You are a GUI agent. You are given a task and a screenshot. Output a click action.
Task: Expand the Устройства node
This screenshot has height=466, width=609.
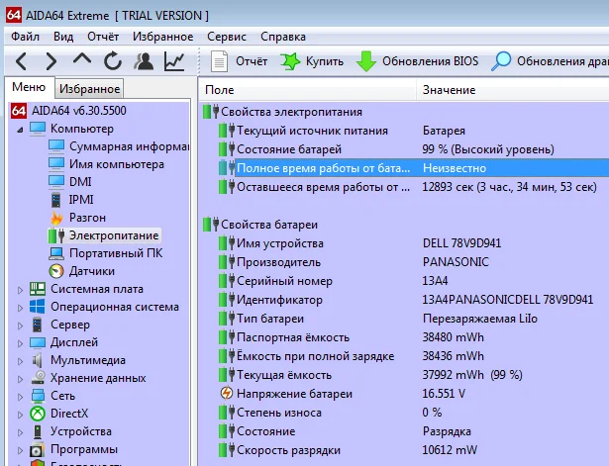click(x=20, y=432)
